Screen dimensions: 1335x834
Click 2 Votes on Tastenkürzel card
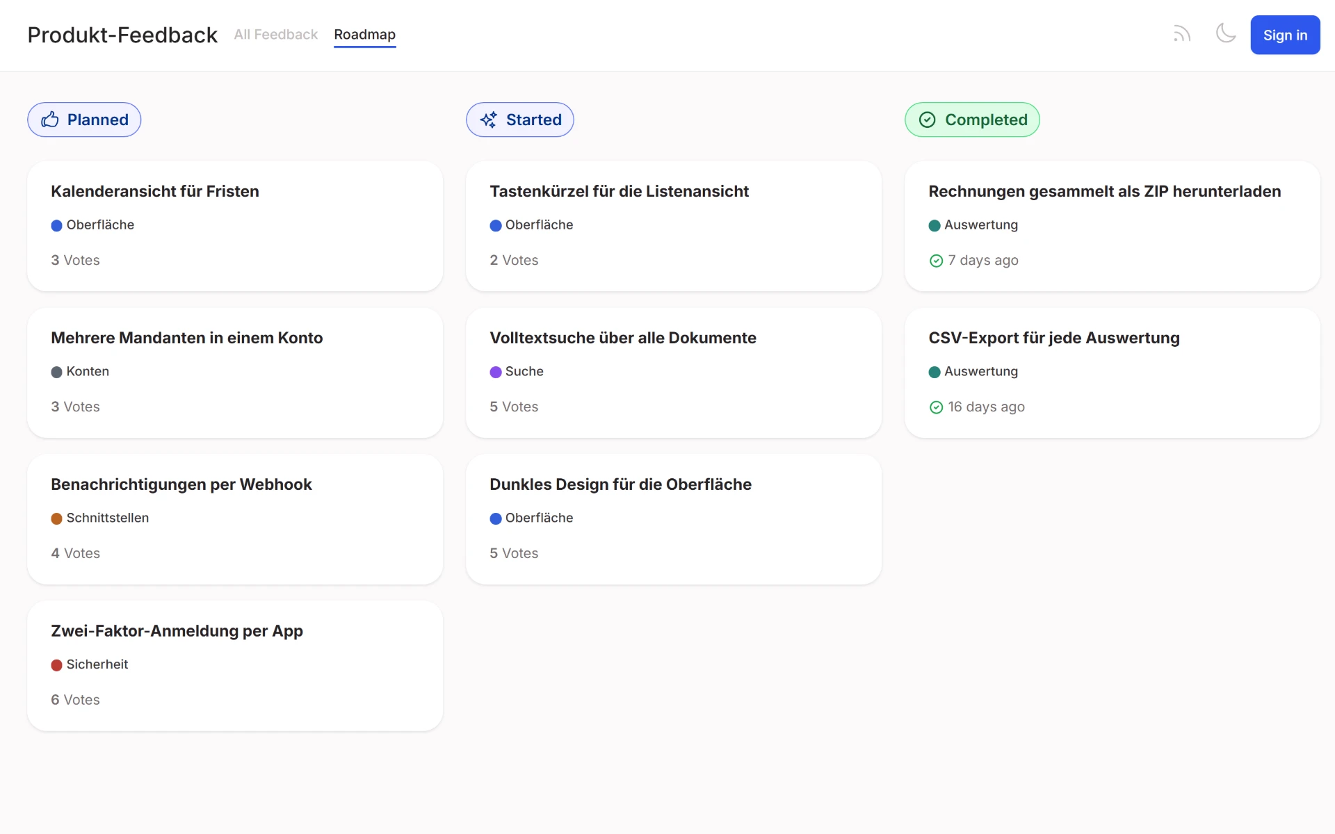[x=514, y=260]
